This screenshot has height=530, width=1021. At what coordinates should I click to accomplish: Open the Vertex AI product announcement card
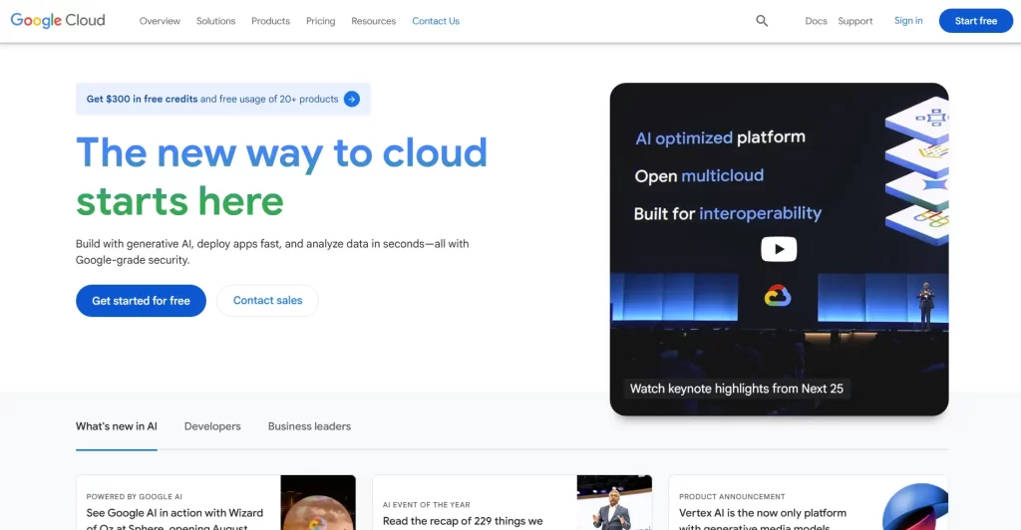coord(808,503)
